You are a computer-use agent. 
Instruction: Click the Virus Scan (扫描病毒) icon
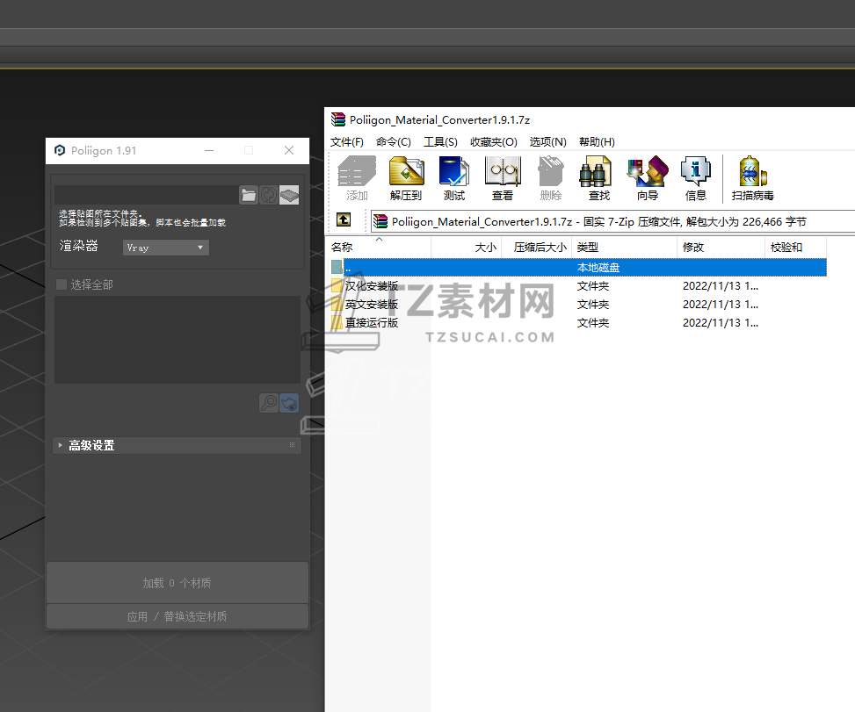752,178
